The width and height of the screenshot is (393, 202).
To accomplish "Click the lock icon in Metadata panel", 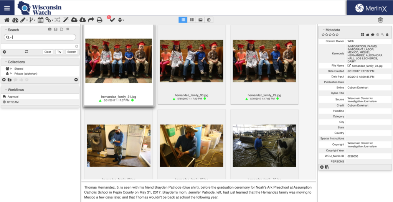I will coord(387,34).
